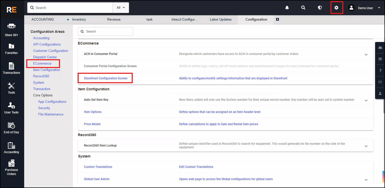The image size is (385, 188).
Task: Click the notifications bell icon
Action: pos(287,8)
